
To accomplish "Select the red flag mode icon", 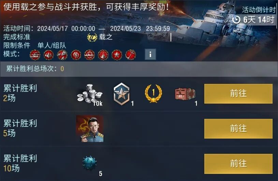I will 131,55.
